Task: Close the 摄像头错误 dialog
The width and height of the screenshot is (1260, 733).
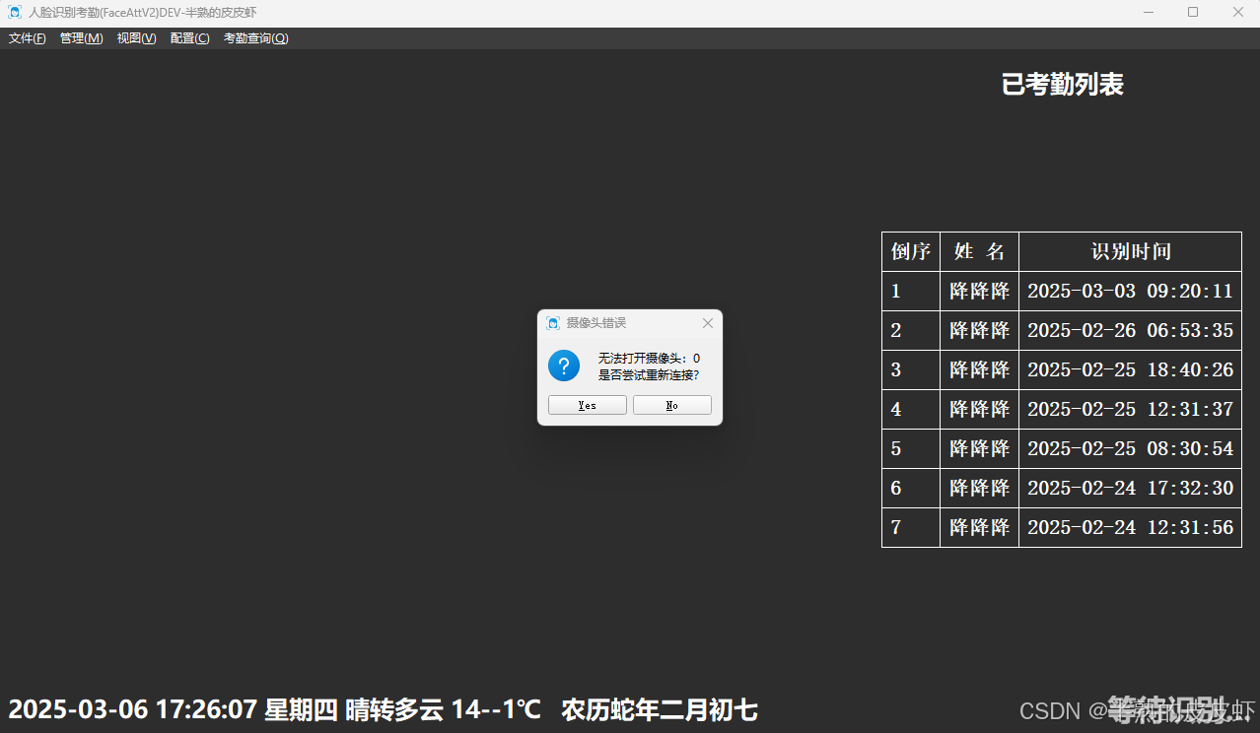Action: [x=707, y=323]
